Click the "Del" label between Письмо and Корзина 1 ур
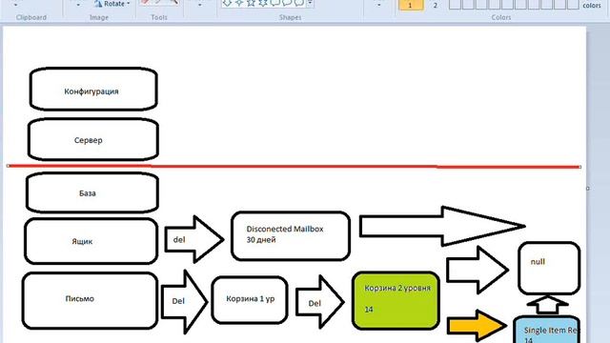Image resolution: width=610 pixels, height=343 pixels. coord(178,301)
